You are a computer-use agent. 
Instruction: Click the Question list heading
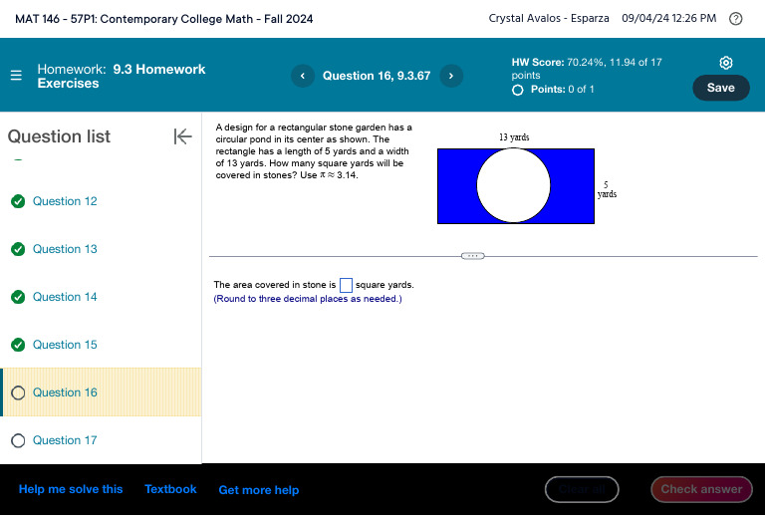coord(59,136)
